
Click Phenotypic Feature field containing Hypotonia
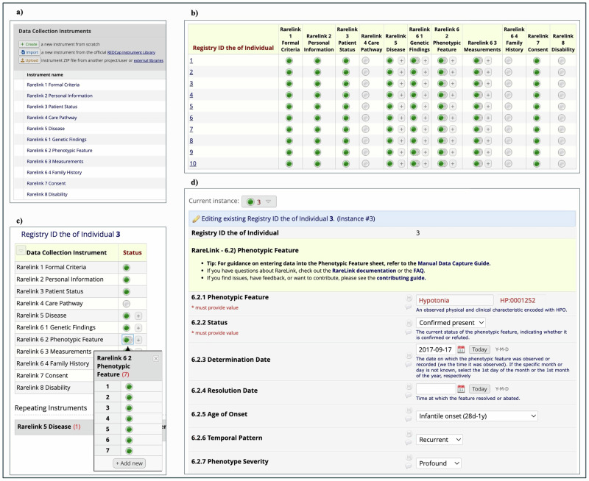pos(454,301)
